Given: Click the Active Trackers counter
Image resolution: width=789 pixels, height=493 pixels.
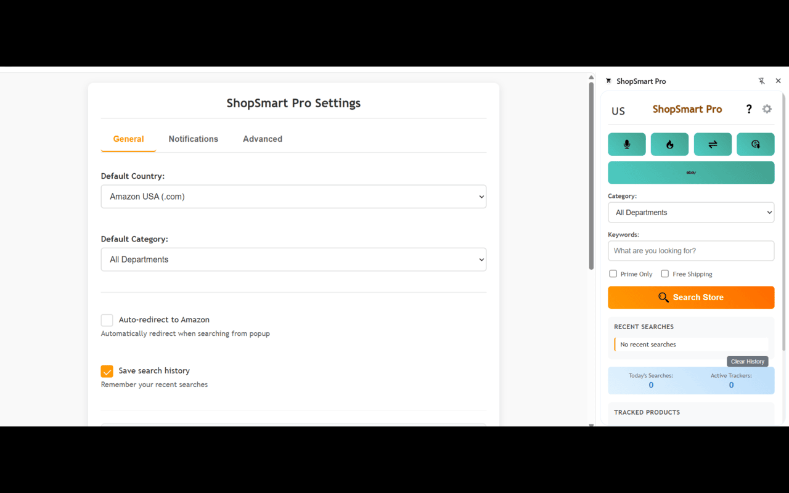Looking at the screenshot, I should (x=731, y=381).
